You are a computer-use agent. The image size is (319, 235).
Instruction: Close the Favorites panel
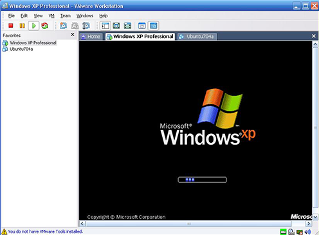point(73,34)
